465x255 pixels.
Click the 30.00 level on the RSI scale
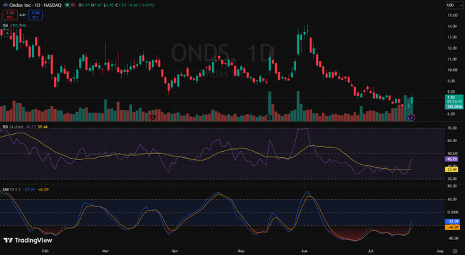[x=452, y=179]
